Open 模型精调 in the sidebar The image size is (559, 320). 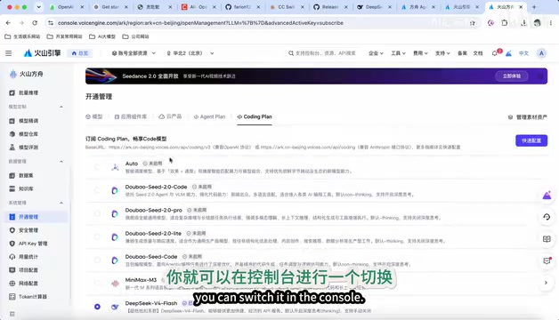tap(28, 121)
